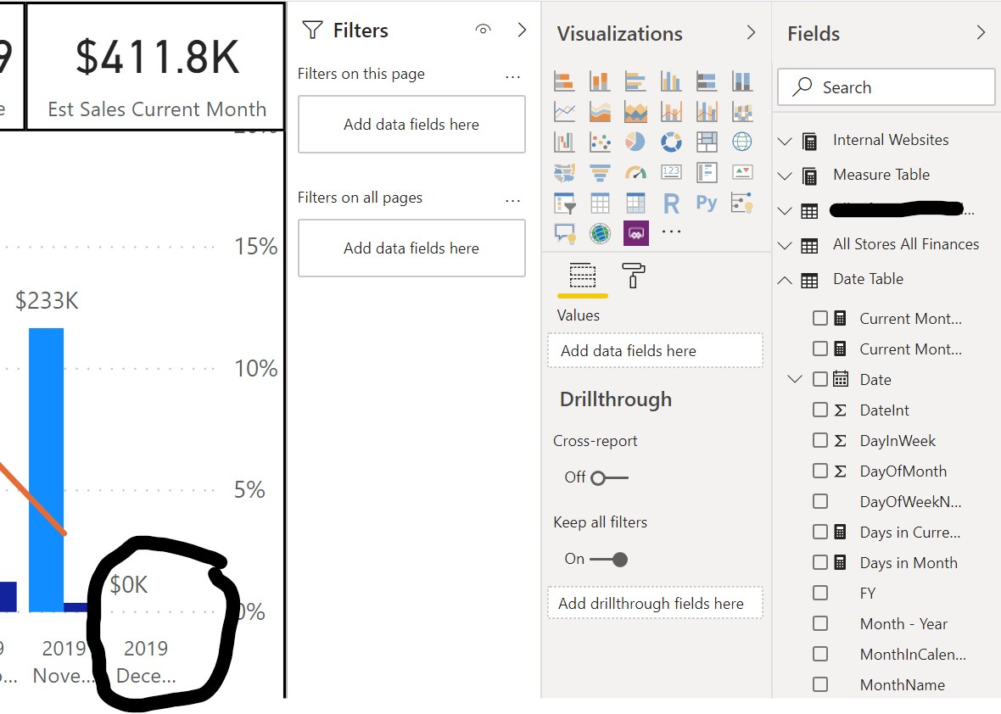
Task: Select the Q&A visual
Action: pos(564,233)
